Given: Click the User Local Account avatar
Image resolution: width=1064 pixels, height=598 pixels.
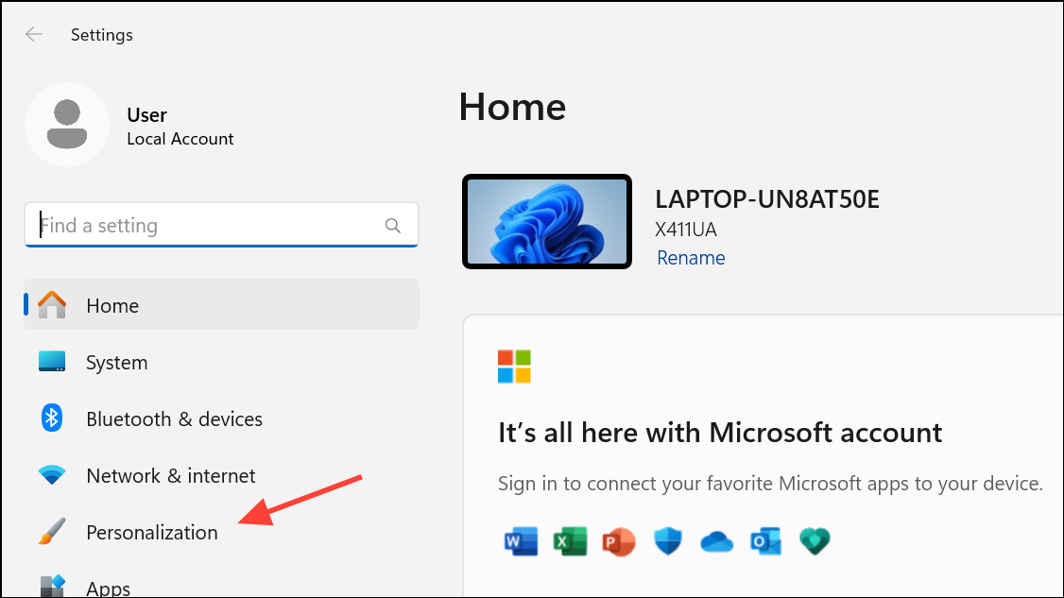Looking at the screenshot, I should [67, 124].
